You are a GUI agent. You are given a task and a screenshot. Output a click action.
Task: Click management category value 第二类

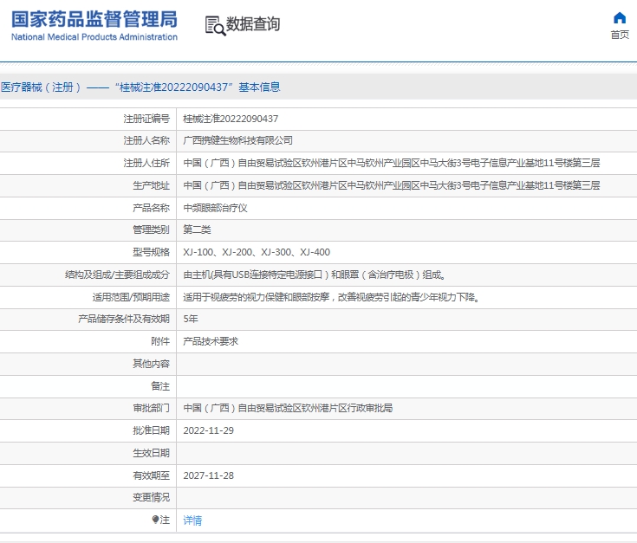coord(197,229)
